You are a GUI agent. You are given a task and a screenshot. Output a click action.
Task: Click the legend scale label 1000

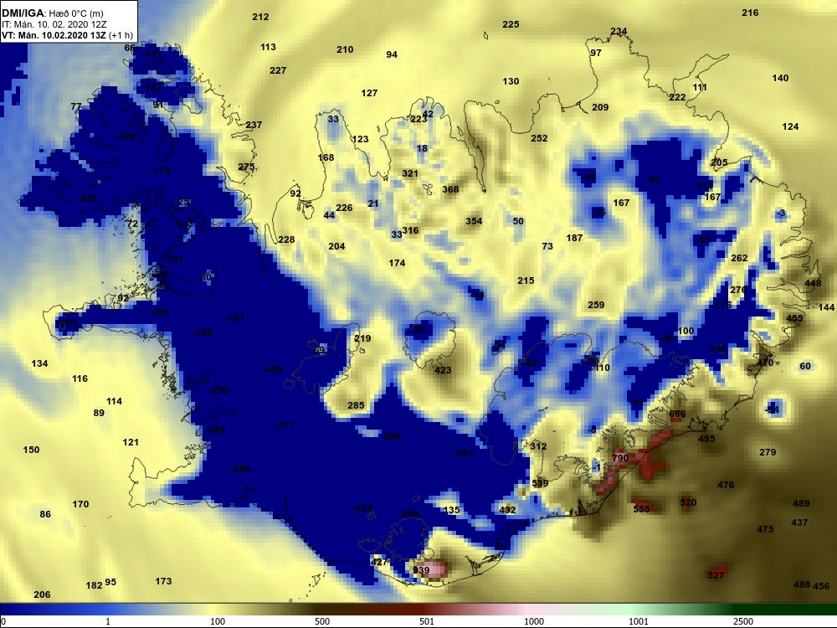(534, 621)
